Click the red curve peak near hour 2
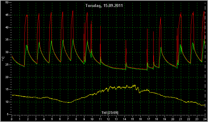This screenshot has width=208, height=122. click(27, 15)
